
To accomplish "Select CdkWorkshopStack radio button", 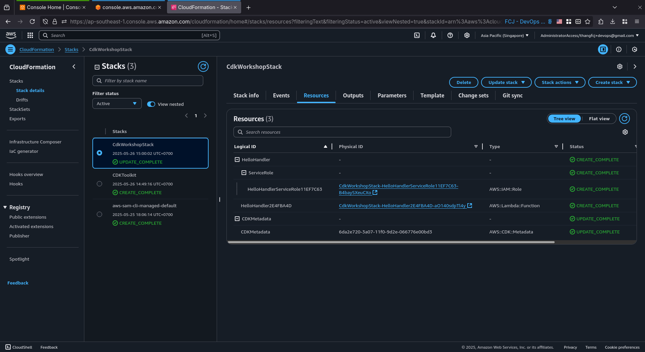I will pos(99,153).
